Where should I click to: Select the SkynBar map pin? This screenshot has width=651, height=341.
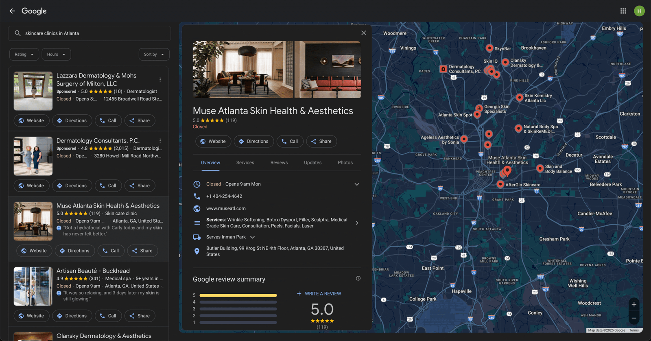coord(489,48)
